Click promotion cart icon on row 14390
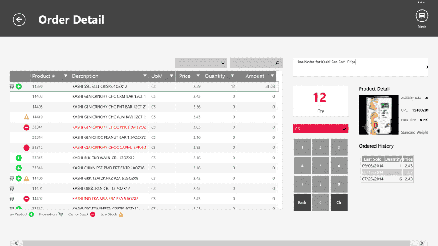Viewport: 438px width, 246px height. tap(12, 87)
